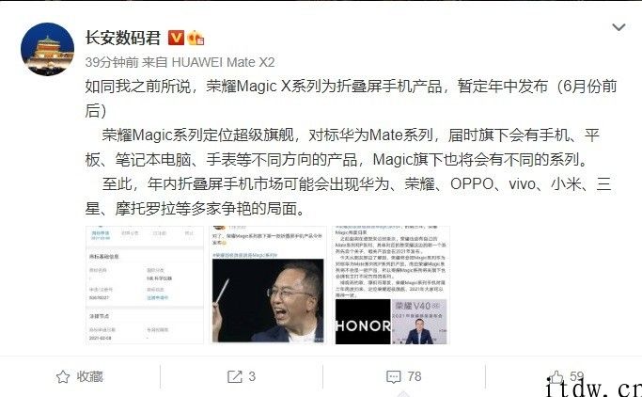Click the membership badge beside the verified icon
The height and width of the screenshot is (397, 642).
tap(196, 38)
